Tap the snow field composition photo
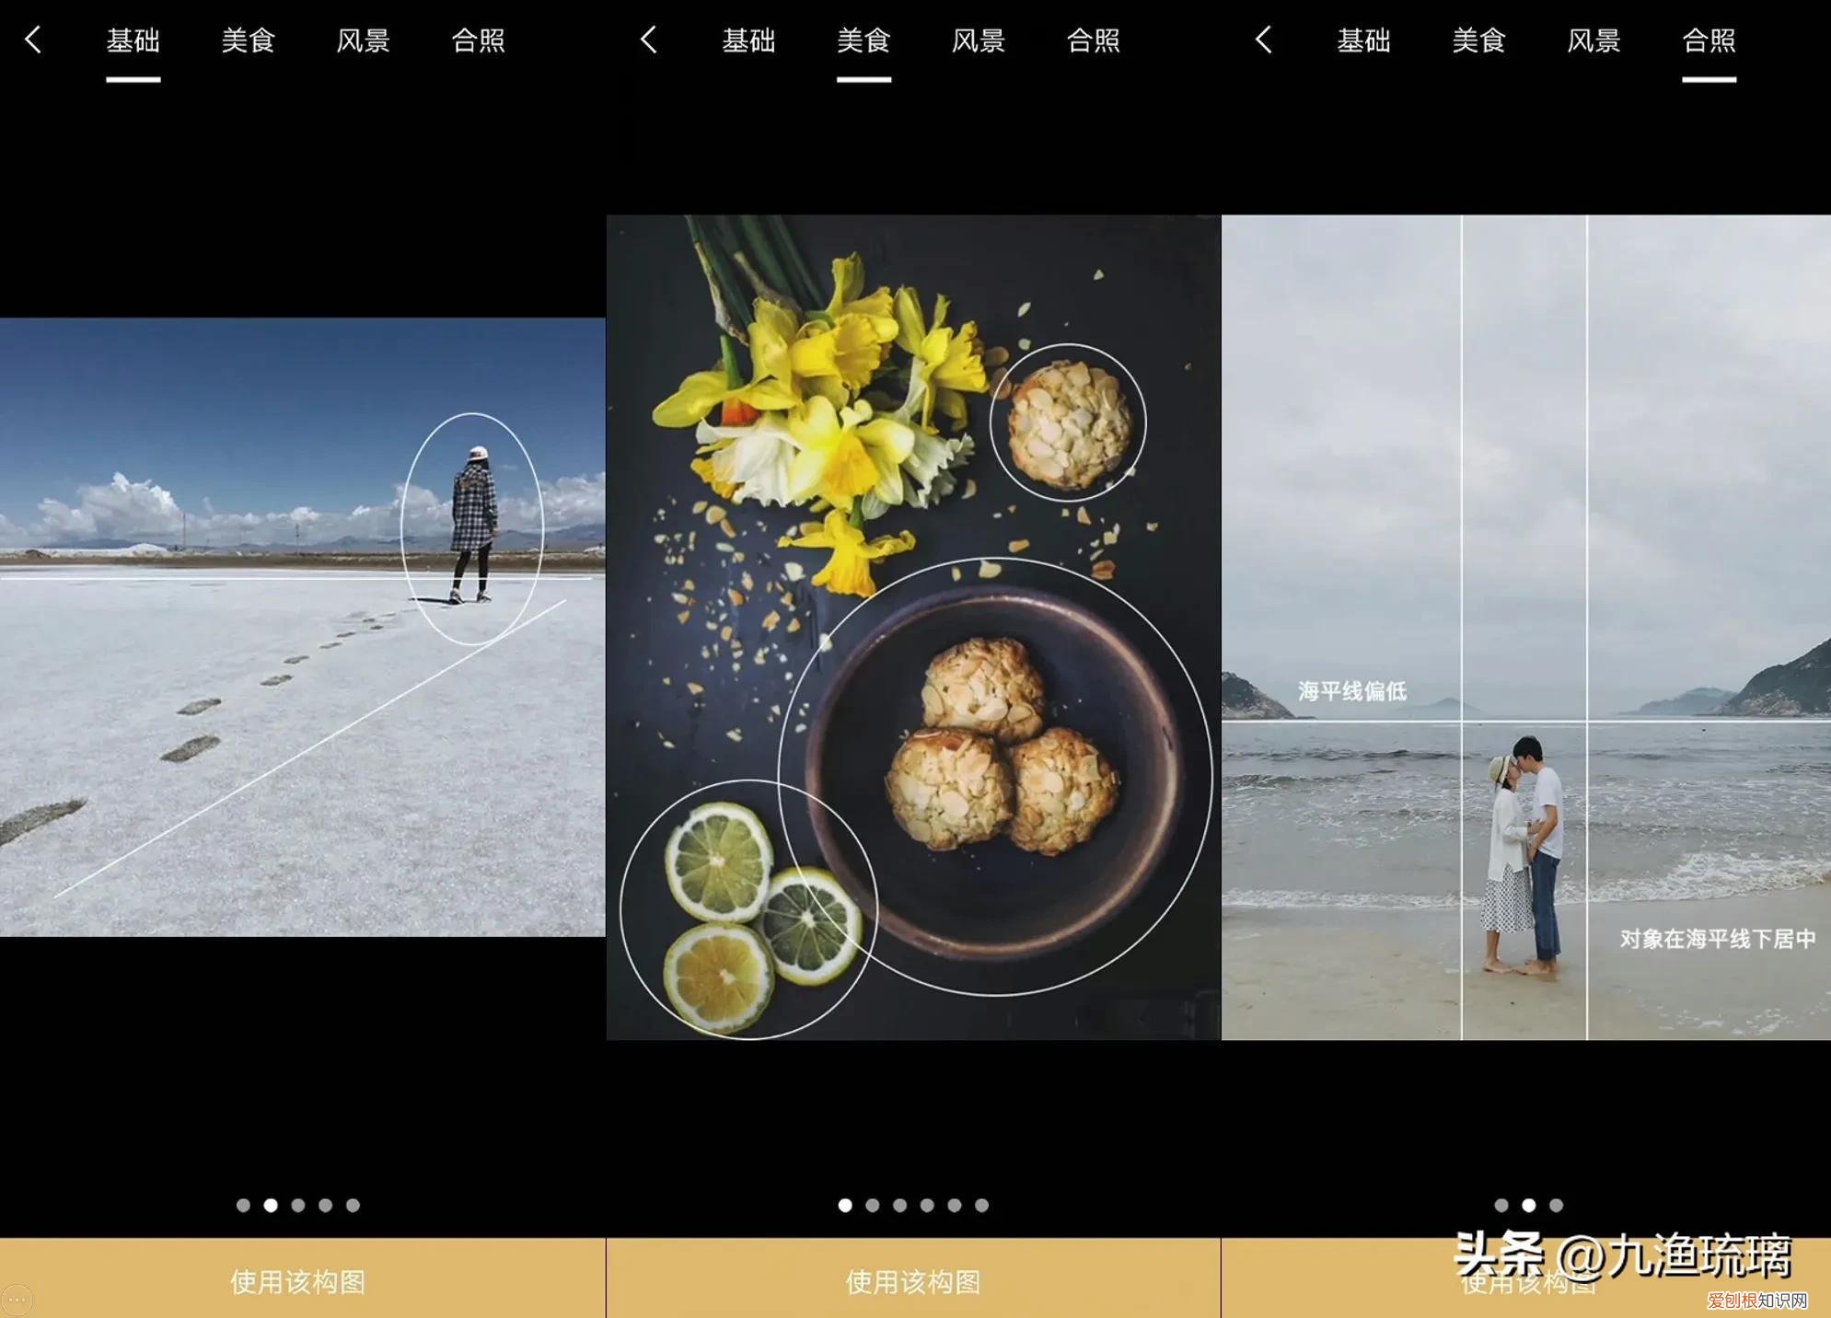 point(302,626)
